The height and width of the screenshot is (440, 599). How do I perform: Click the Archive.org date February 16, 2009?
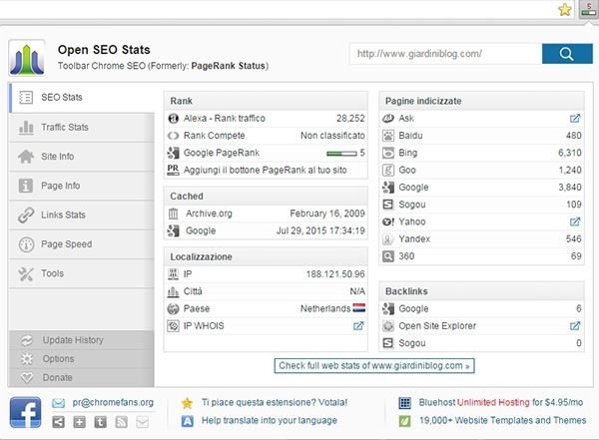pos(327,214)
